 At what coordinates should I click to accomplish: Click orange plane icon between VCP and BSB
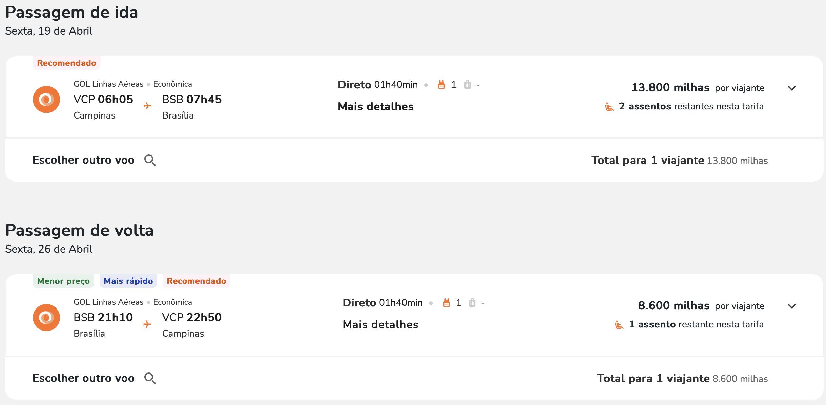tap(147, 106)
